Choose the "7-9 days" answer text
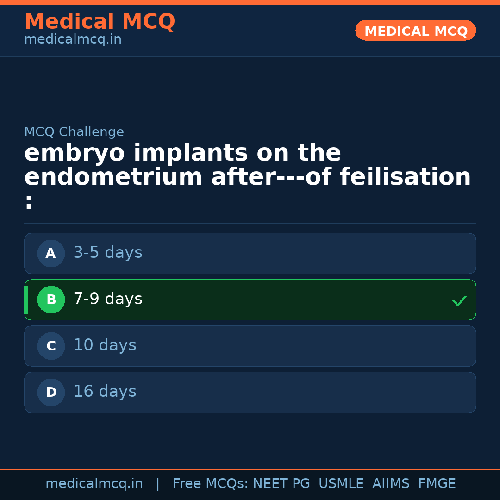Image resolution: width=500 pixels, height=500 pixels. click(108, 299)
